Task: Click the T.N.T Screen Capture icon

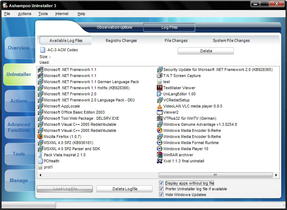Action: click(160, 76)
